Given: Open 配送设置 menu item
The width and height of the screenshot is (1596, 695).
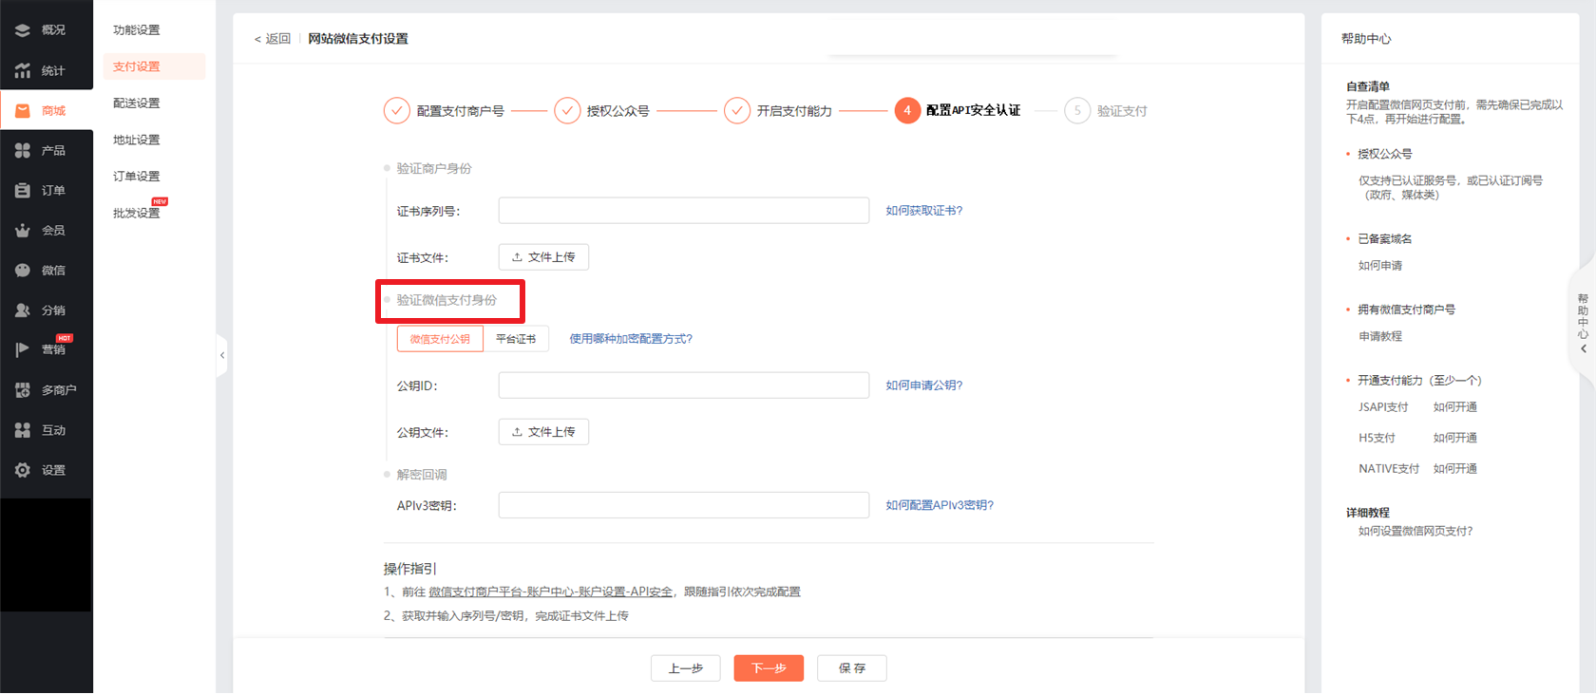Looking at the screenshot, I should point(137,103).
